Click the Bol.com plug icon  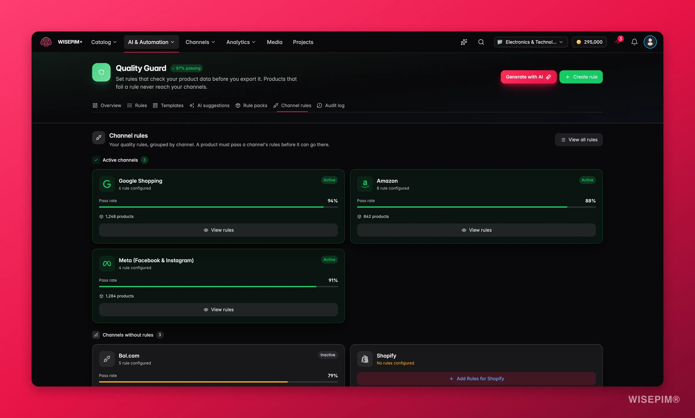point(107,359)
